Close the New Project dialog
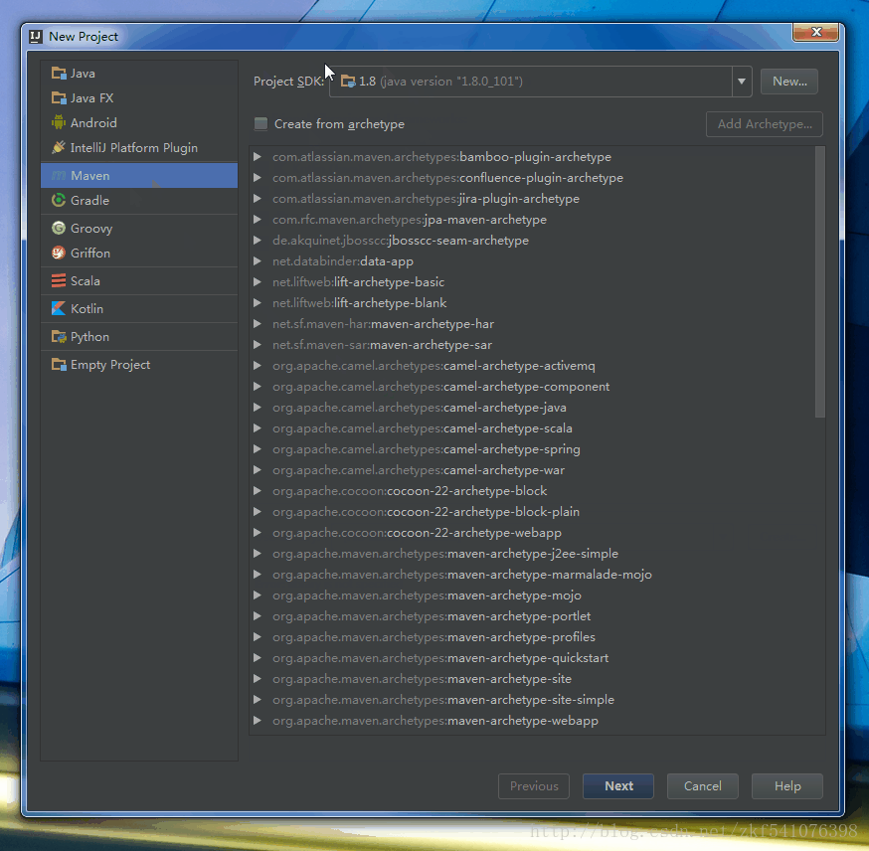The image size is (869, 851). coord(815,32)
